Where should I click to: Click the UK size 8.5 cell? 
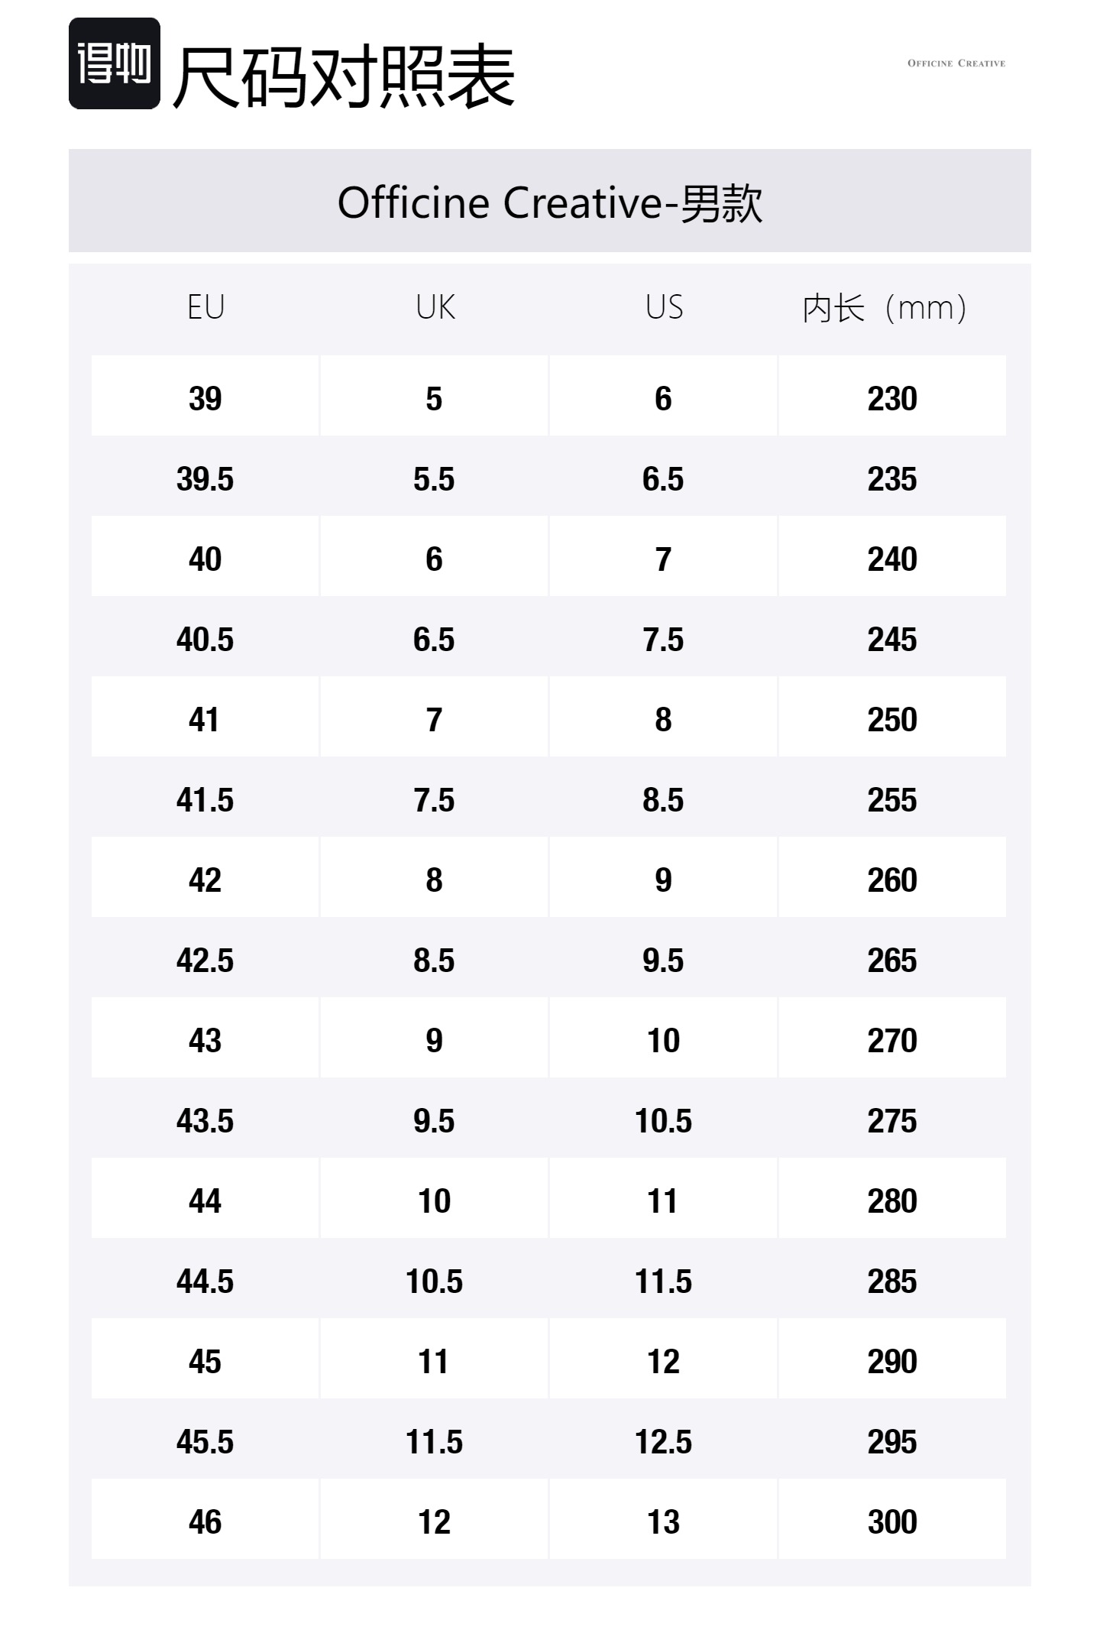coord(434,960)
